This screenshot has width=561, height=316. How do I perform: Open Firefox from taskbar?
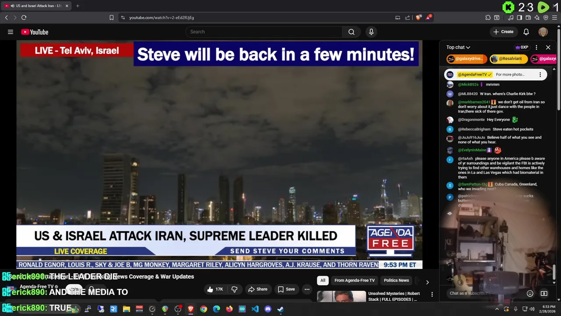coord(229,309)
